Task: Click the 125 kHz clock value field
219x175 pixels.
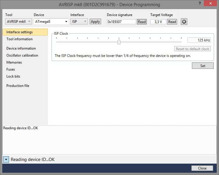Action: point(199,40)
